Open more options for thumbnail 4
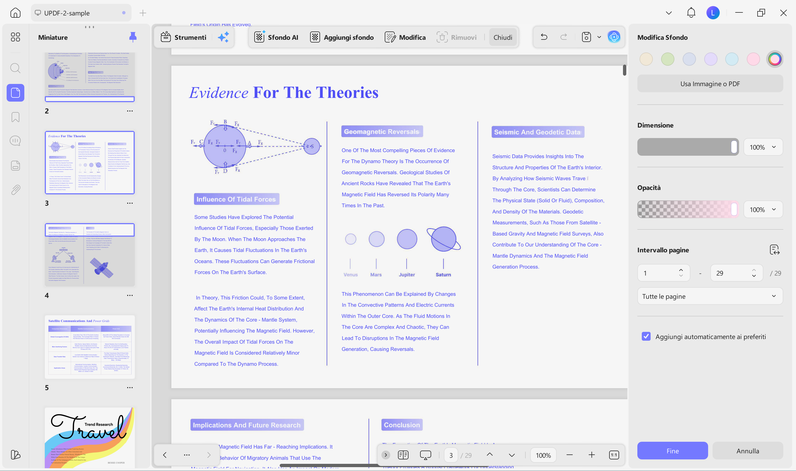This screenshot has width=796, height=471. (x=130, y=295)
